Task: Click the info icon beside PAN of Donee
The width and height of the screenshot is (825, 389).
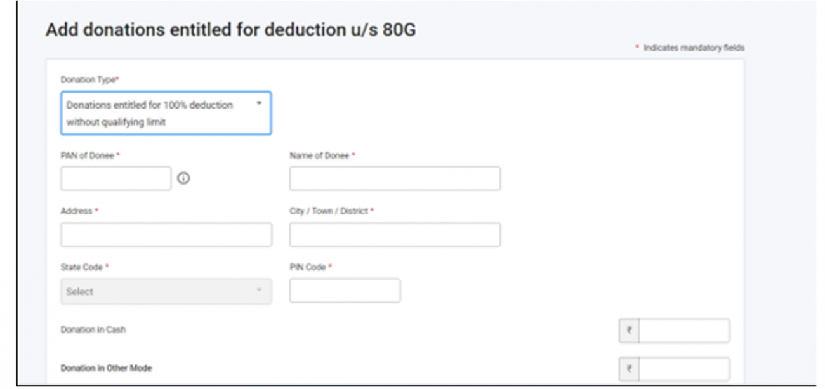Action: tap(182, 178)
